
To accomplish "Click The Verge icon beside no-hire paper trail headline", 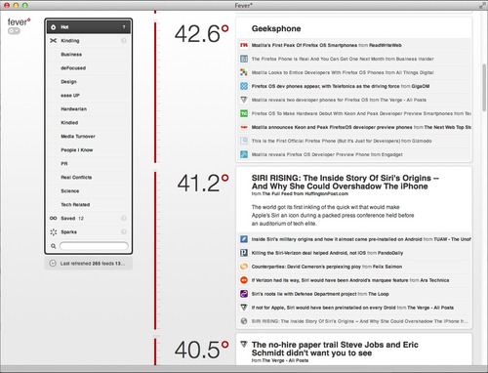I will pos(244,345).
